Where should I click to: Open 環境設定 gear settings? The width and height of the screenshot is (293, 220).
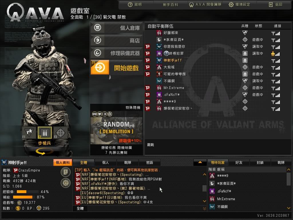coord(239,5)
